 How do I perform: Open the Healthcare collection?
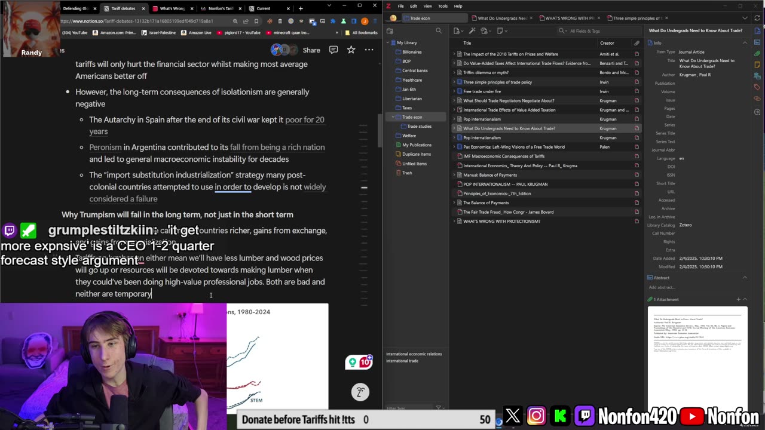tap(412, 80)
